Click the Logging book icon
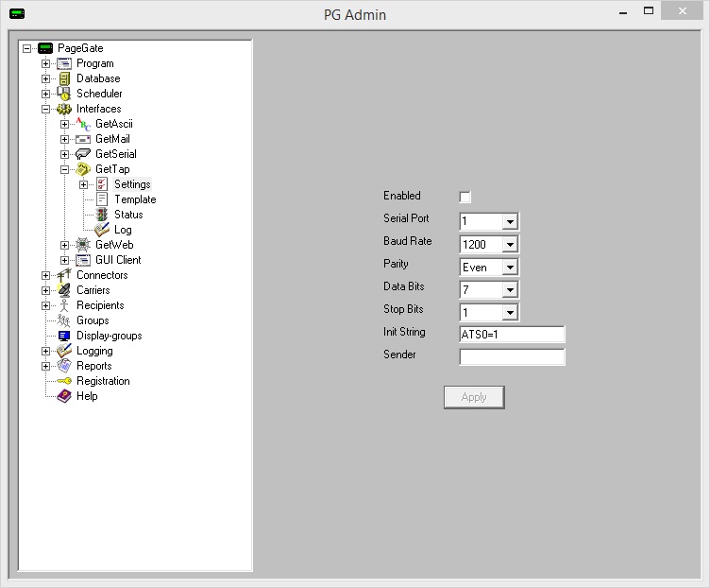710x588 pixels. click(64, 351)
